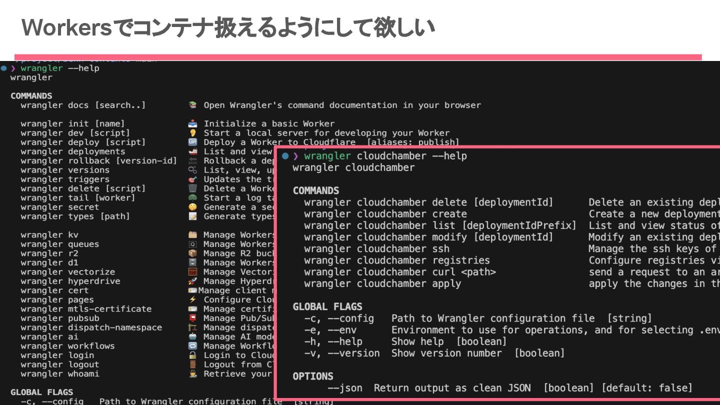
Task: Click the slide title 'Workersでコンテナ扱えるようにして欲しい'
Action: [x=228, y=27]
